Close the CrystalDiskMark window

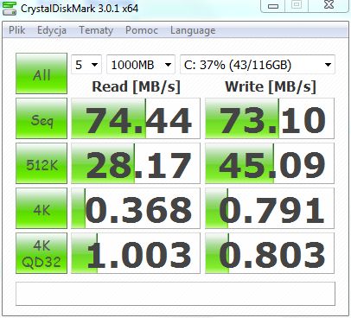329,5
